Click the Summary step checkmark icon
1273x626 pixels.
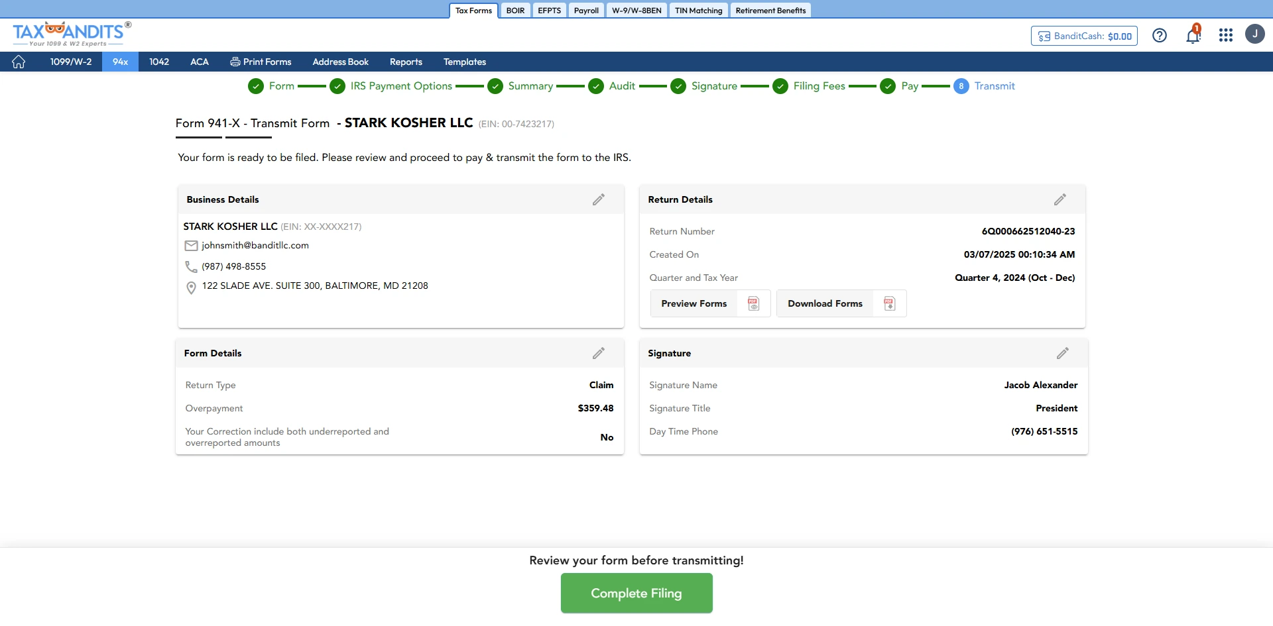[x=495, y=86]
